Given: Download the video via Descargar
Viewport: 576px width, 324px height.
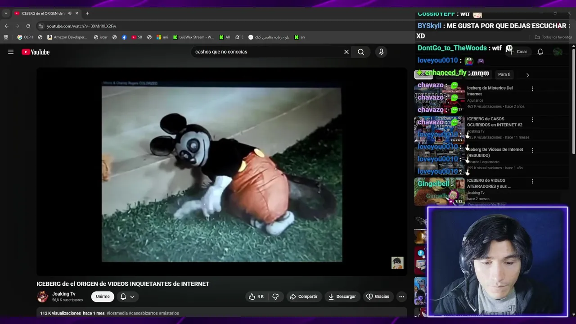Looking at the screenshot, I should 342,297.
